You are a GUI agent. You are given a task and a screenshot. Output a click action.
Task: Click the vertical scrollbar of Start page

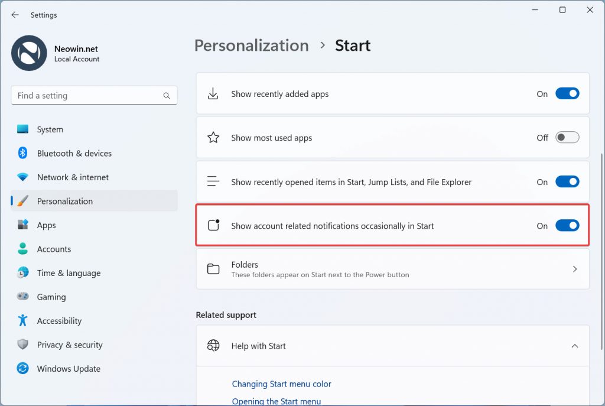click(601, 251)
